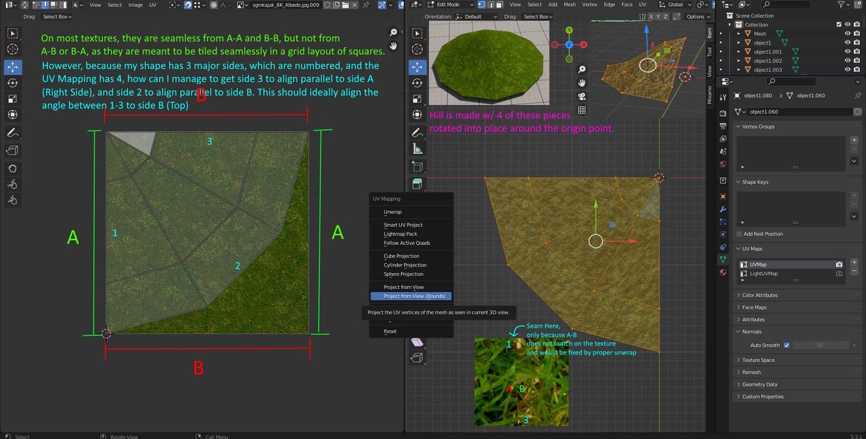Choose Smart UV Project from UV Mapping menu

point(403,225)
